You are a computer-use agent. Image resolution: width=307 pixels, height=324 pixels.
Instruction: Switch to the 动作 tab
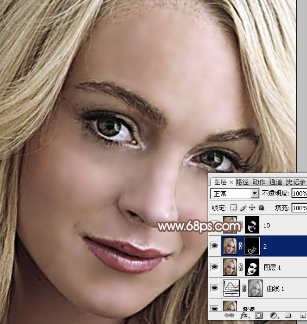(x=259, y=182)
